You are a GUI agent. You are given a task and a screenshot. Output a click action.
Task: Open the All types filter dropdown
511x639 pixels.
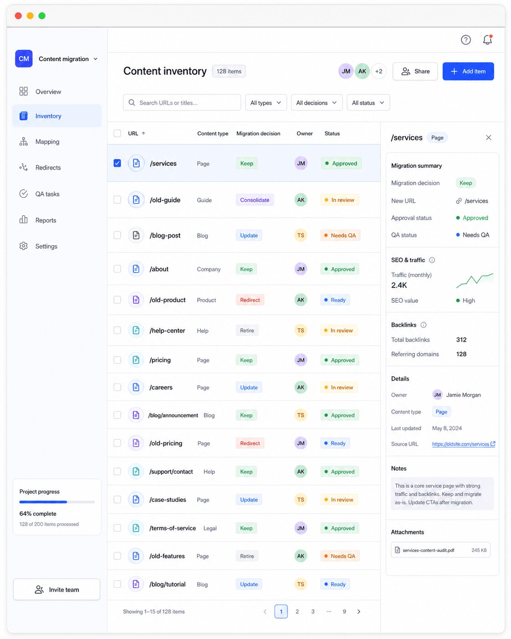(x=266, y=103)
